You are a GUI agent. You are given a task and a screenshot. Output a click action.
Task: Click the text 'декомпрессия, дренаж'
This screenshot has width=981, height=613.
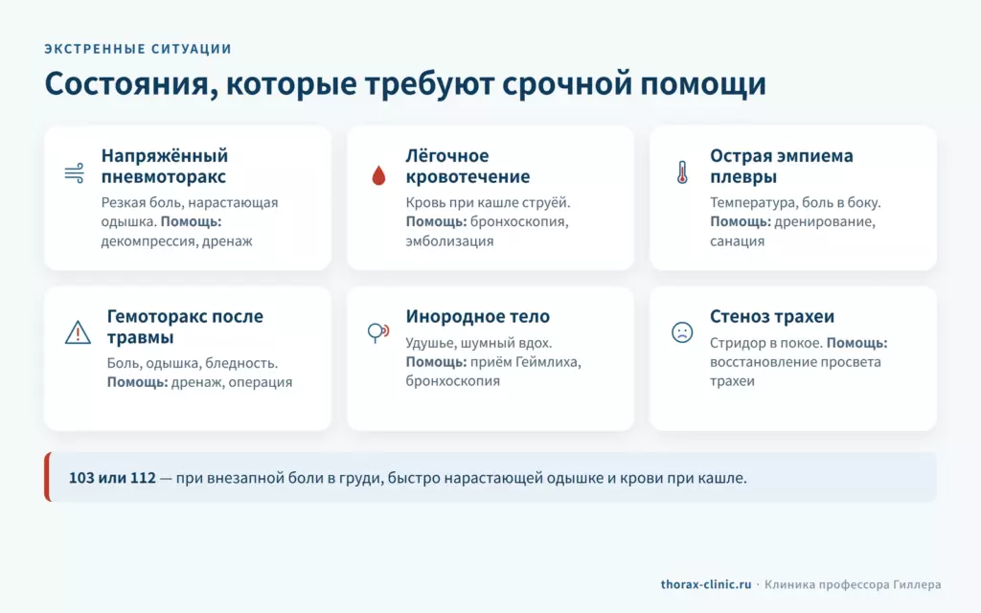tap(177, 240)
